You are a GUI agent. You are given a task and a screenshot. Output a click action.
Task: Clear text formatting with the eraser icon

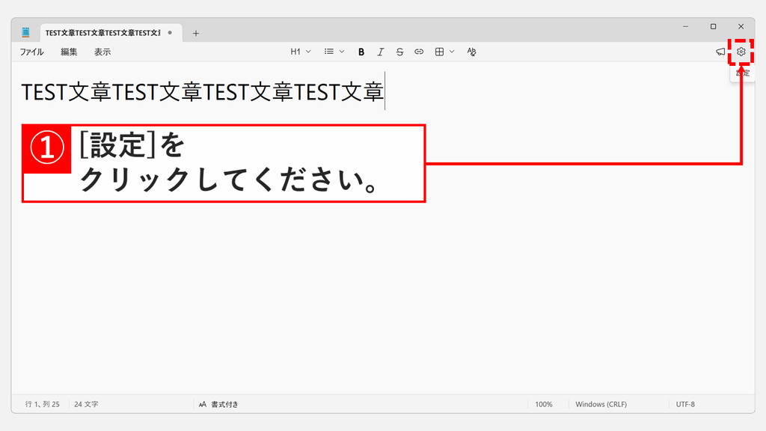point(471,52)
